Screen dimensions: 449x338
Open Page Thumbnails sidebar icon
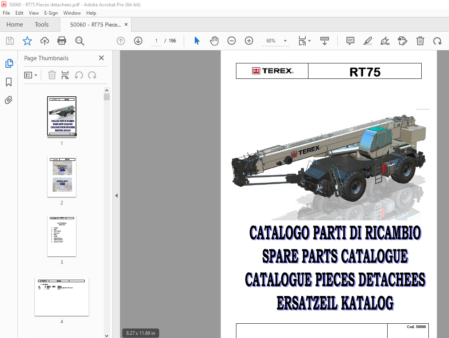pyautogui.click(x=9, y=63)
